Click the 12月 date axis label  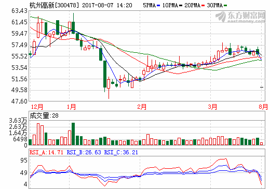click(37, 107)
